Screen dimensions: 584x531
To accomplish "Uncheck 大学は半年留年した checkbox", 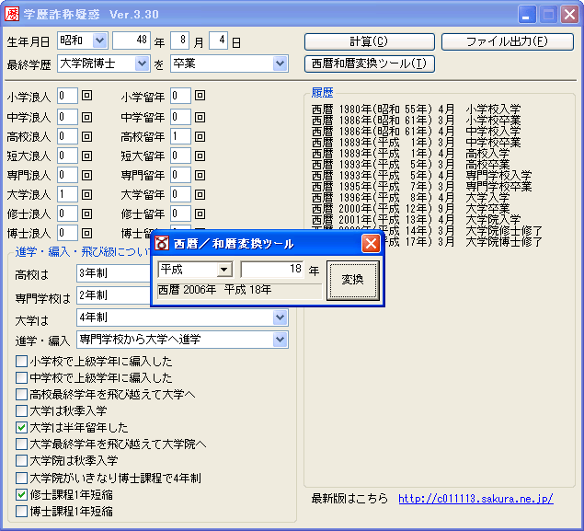I will [22, 428].
